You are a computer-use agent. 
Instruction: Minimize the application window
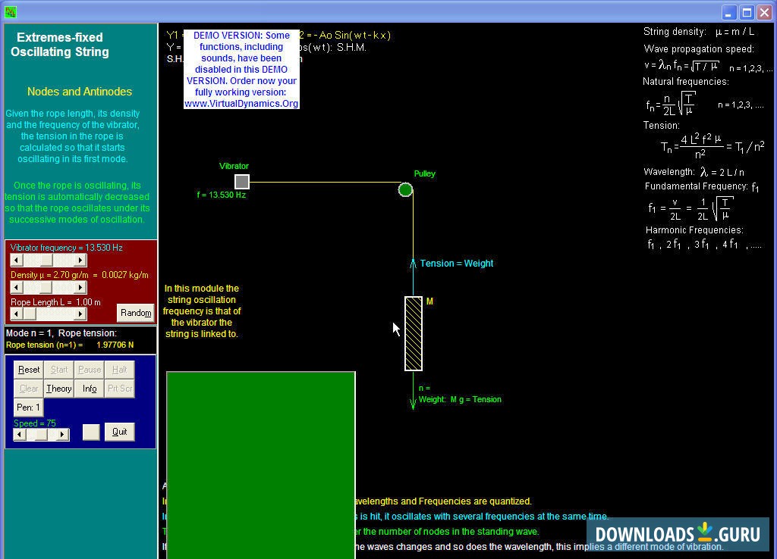tap(728, 12)
